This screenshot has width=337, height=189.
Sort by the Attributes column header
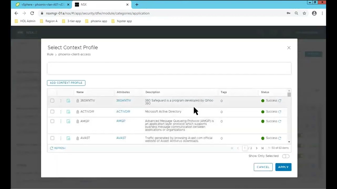(123, 92)
